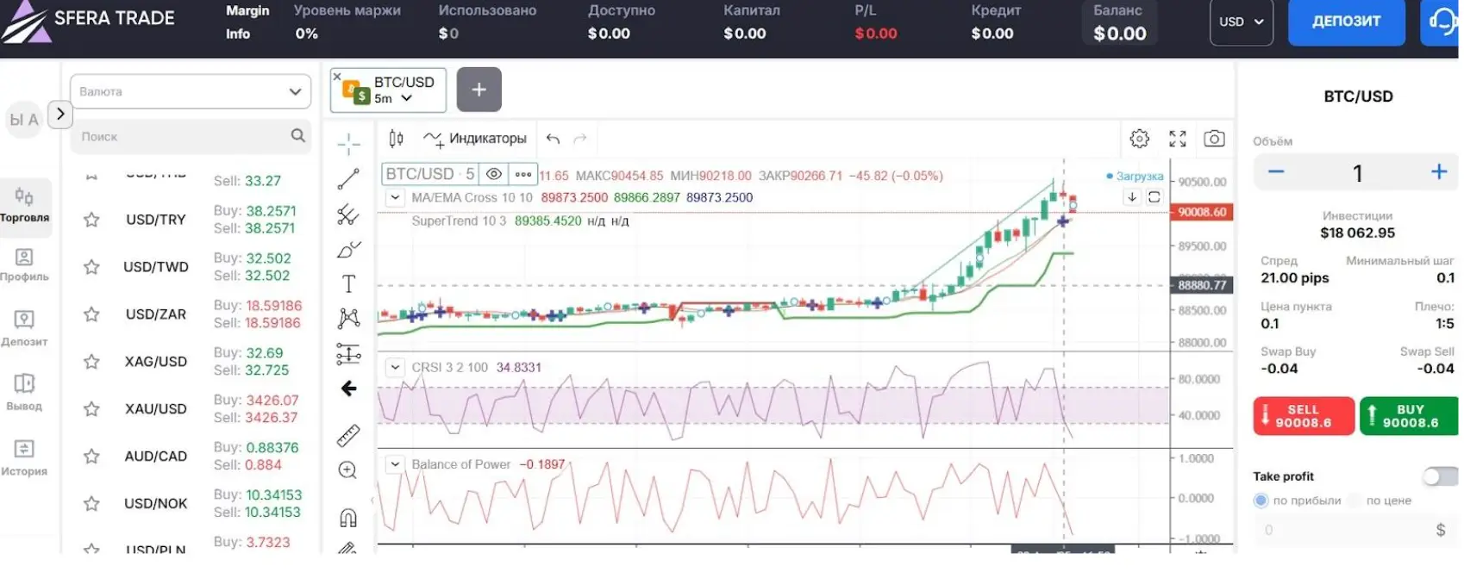The image size is (1464, 572).
Task: Close the BTC/USD chart tab
Action: [x=337, y=77]
